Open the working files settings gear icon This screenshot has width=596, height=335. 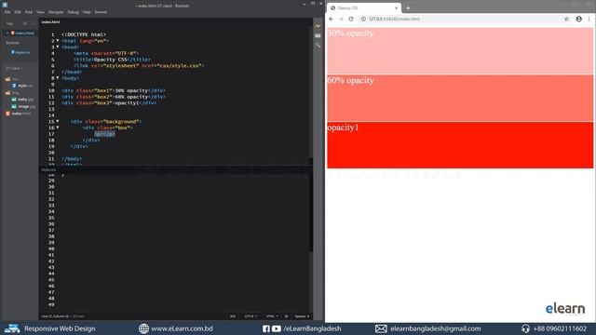pyautogui.click(x=25, y=23)
